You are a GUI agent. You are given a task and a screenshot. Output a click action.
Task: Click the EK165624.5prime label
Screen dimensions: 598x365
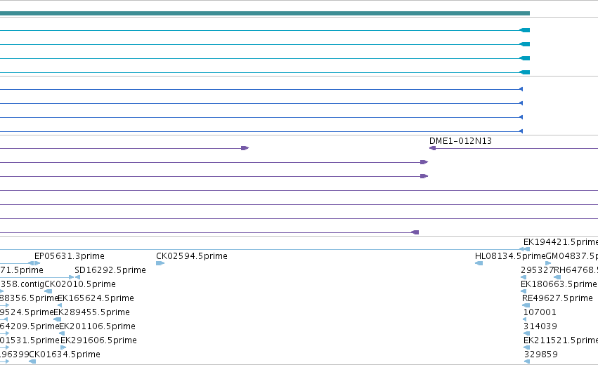coord(96,298)
